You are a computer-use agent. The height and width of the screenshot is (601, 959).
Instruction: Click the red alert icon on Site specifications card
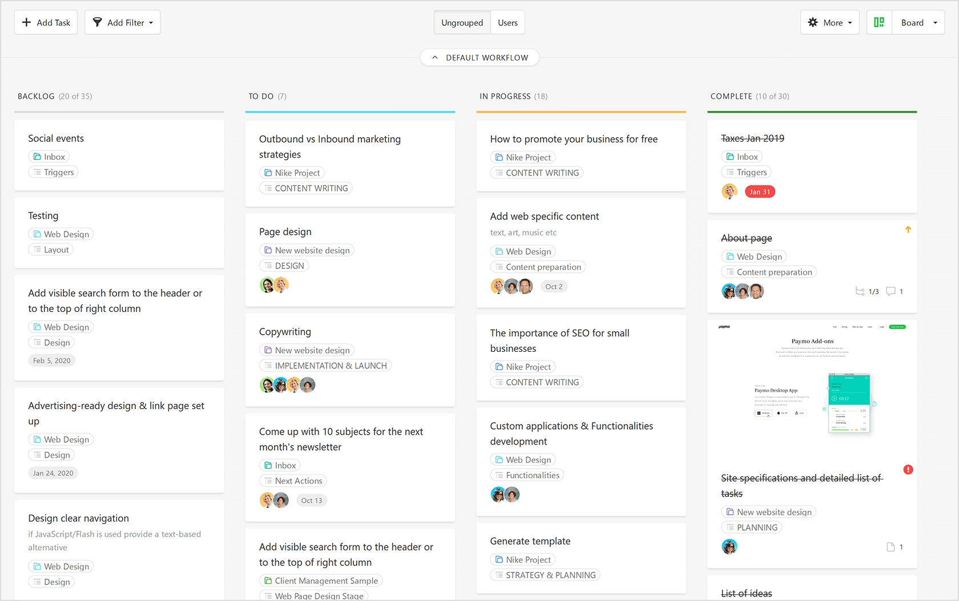[x=909, y=469]
